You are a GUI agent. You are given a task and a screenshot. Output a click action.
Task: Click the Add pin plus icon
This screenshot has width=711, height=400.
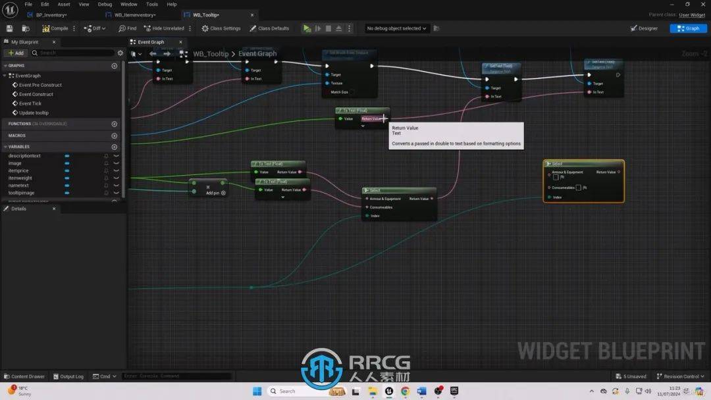224,193
